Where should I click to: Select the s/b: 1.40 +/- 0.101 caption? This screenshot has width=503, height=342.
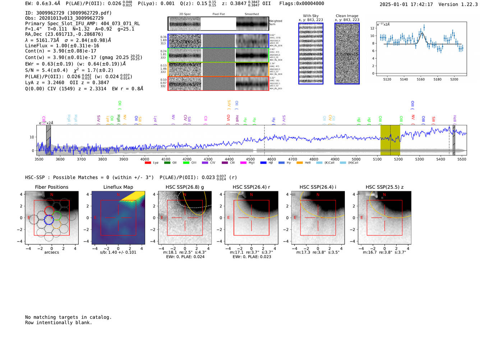tap(118, 252)
